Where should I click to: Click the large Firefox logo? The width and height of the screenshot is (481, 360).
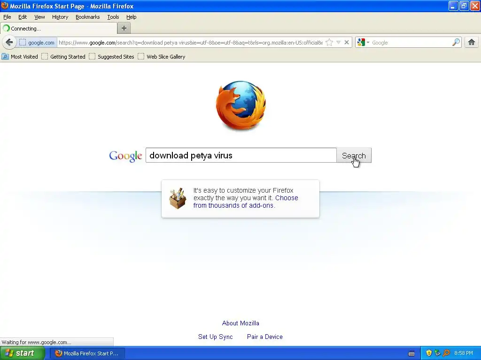(x=241, y=105)
